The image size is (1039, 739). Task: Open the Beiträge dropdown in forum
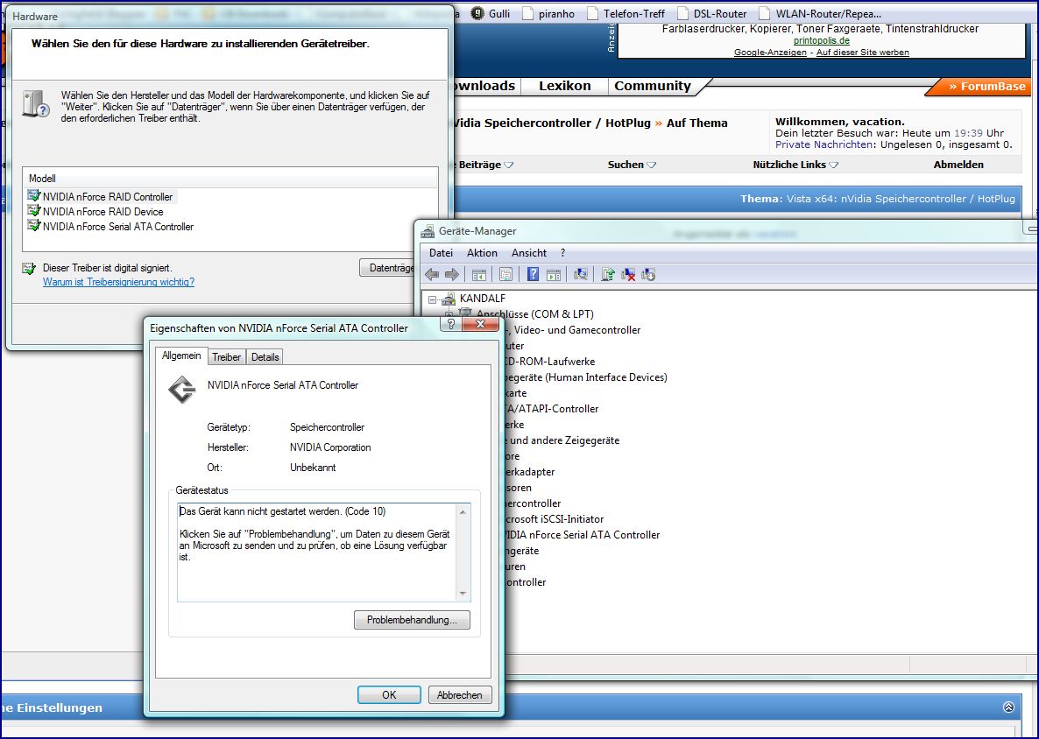point(485,165)
